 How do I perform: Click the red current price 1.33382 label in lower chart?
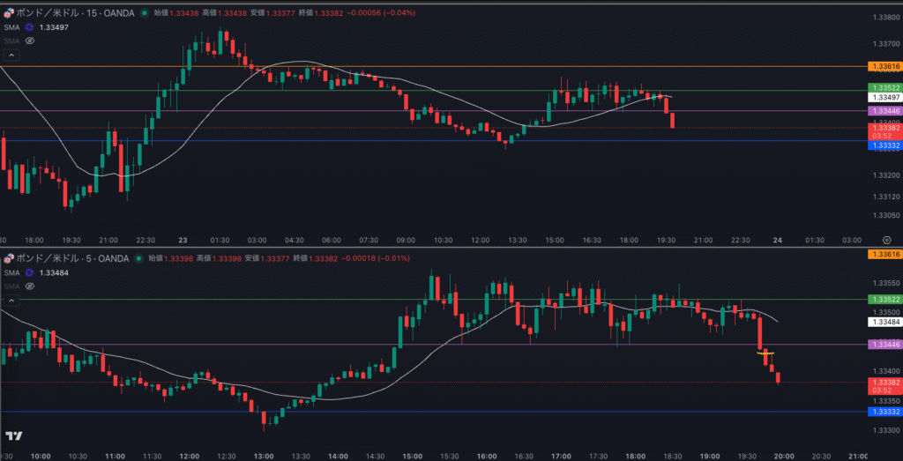884,382
